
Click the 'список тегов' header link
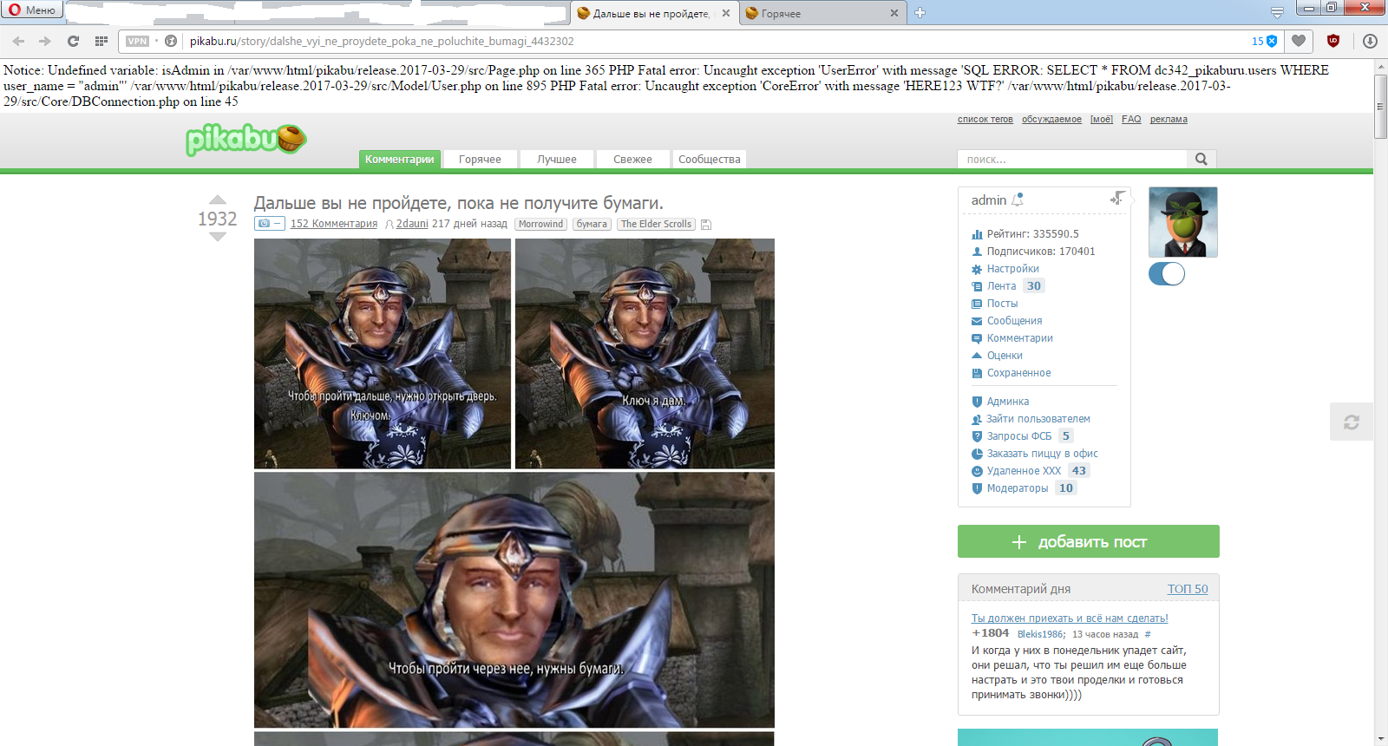tap(985, 120)
